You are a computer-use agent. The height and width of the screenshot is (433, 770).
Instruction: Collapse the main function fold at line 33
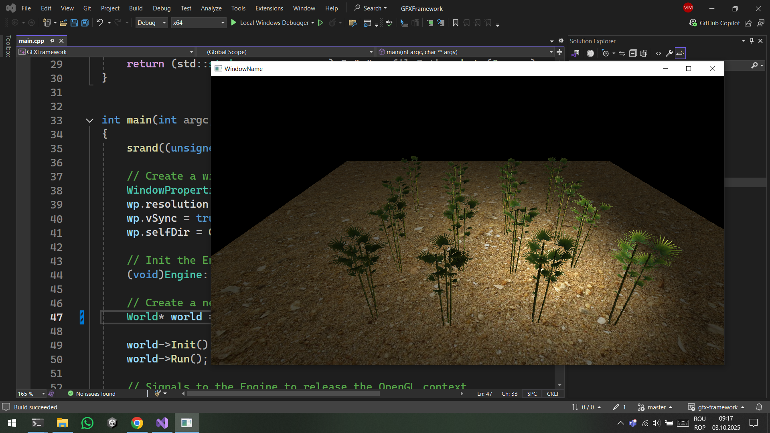click(89, 120)
